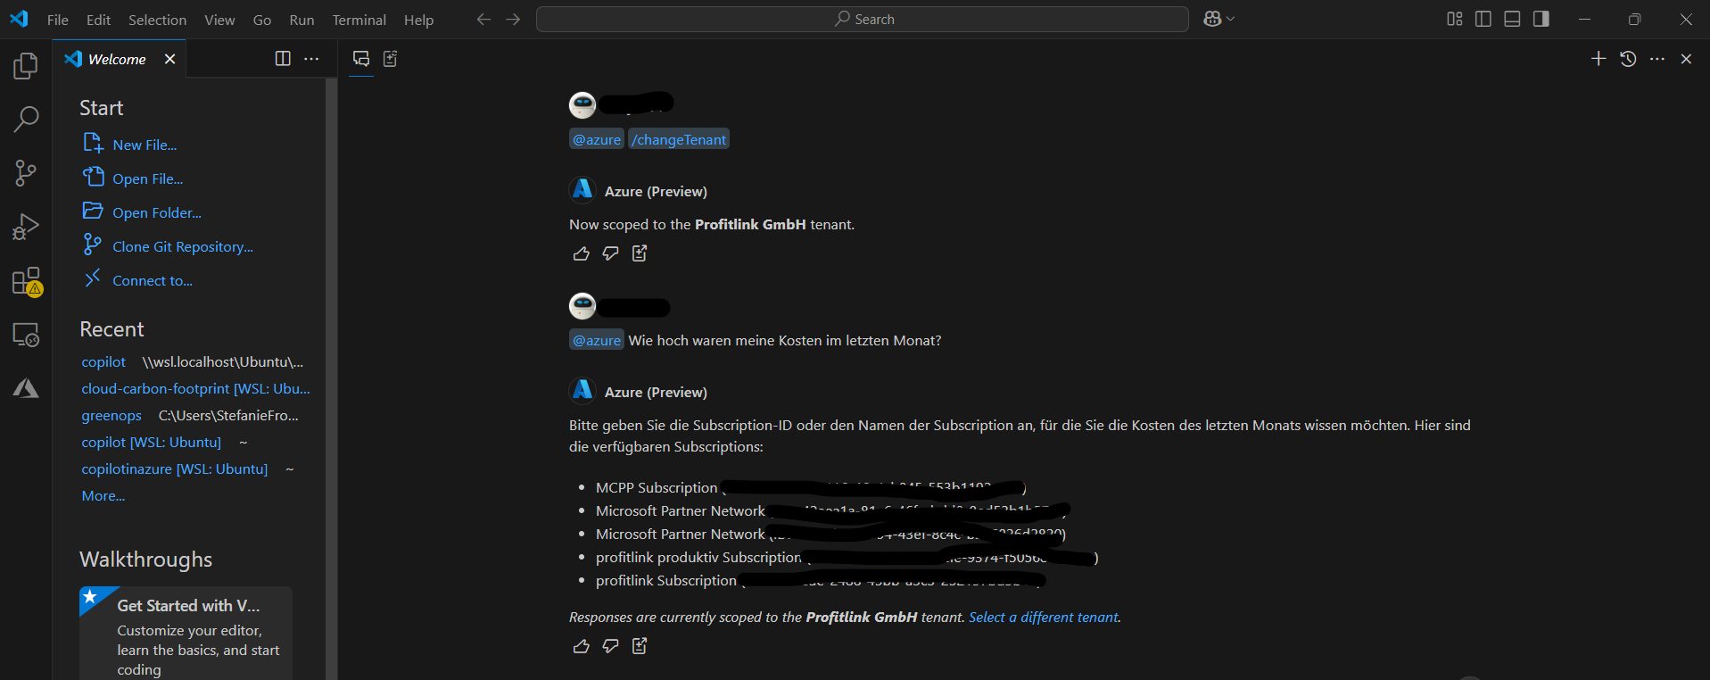1710x680 pixels.
Task: Click the Copilot icon in title bar
Action: 1211,19
